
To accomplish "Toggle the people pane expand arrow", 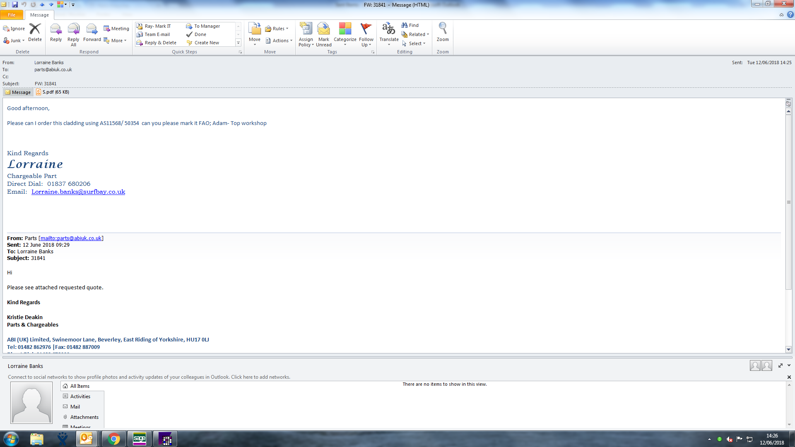I will pyautogui.click(x=789, y=365).
